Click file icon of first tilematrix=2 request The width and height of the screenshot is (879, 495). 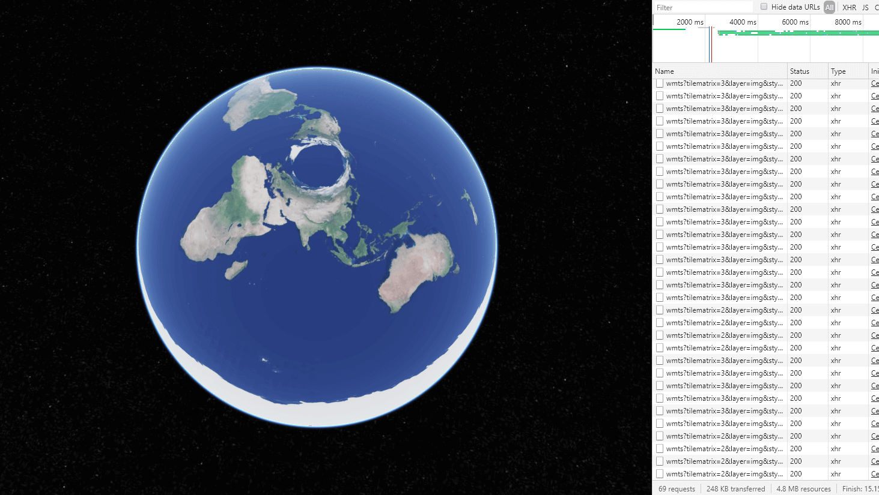660,310
